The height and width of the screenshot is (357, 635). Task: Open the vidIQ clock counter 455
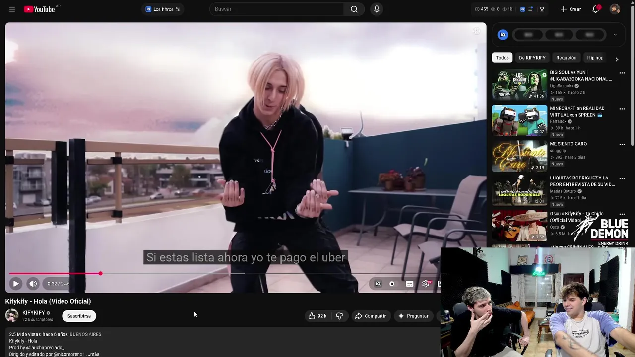tap(482, 9)
